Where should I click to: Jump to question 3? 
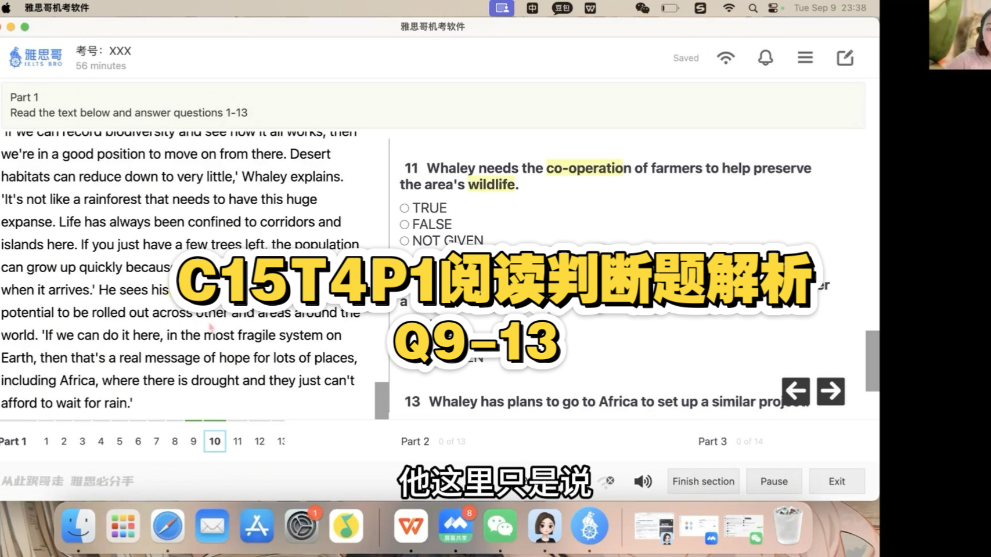click(82, 441)
